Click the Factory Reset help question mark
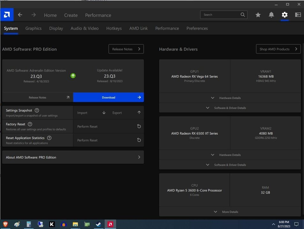The image size is (304, 229). (30, 124)
